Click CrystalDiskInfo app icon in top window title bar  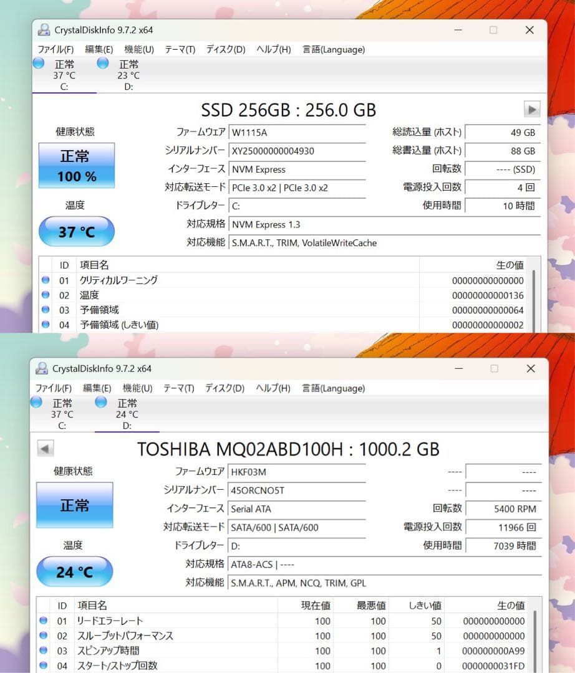(44, 30)
